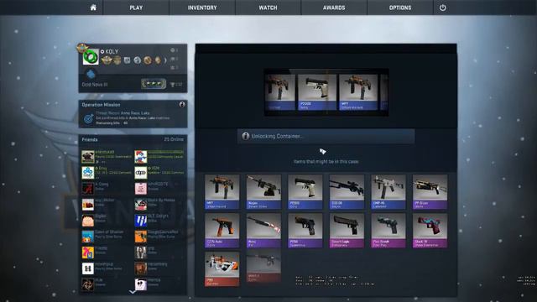Screen dimensions: 537x302
Task: Select the CZ75-Auto case item thumbnail
Action: [222, 231]
